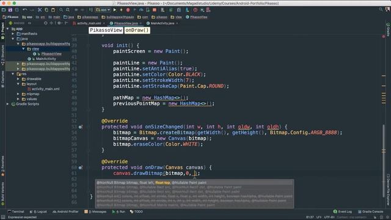This screenshot has width=391, height=220.
Task: Open the Terminal tool window
Action: click(16, 212)
